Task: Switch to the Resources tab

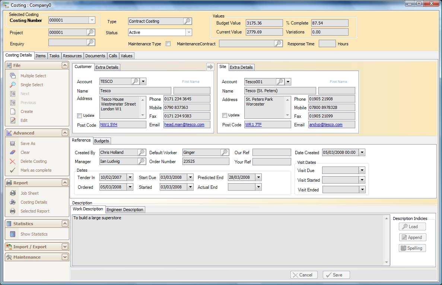Action: click(x=72, y=56)
